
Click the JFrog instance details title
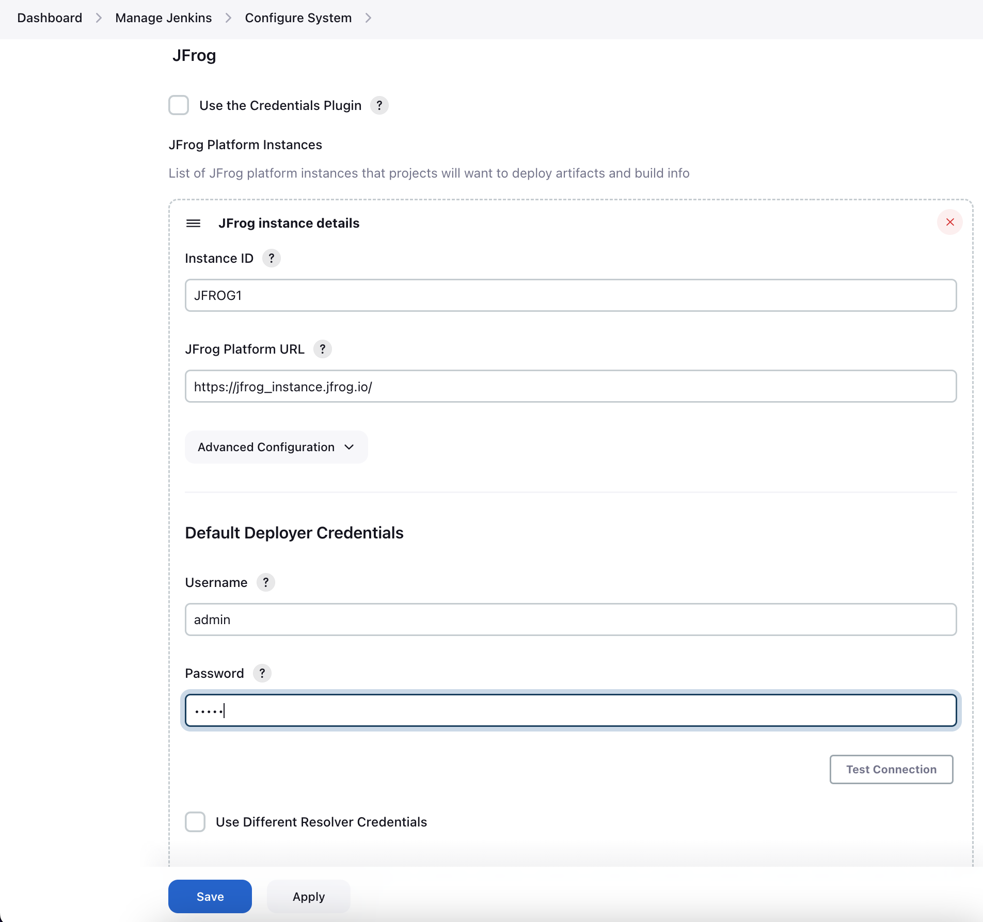tap(289, 223)
